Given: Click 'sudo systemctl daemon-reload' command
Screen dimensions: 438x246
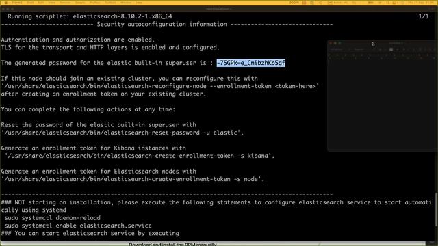Looking at the screenshot, I should pyautogui.click(x=52, y=218).
